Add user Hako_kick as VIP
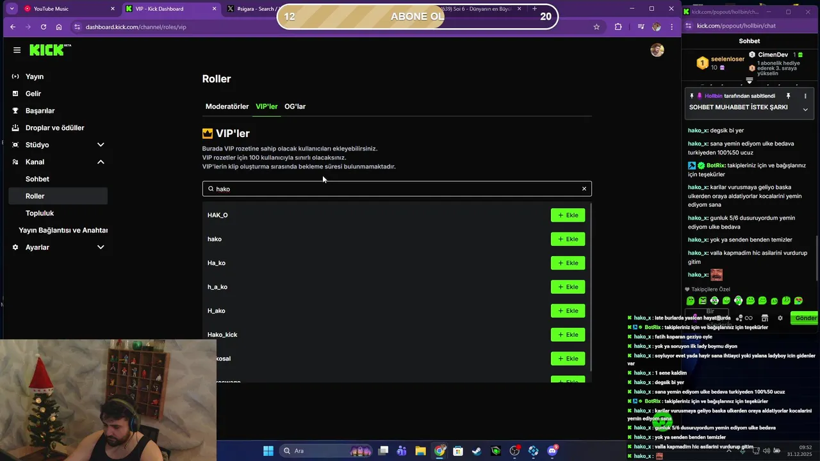The width and height of the screenshot is (820, 461). pyautogui.click(x=568, y=335)
